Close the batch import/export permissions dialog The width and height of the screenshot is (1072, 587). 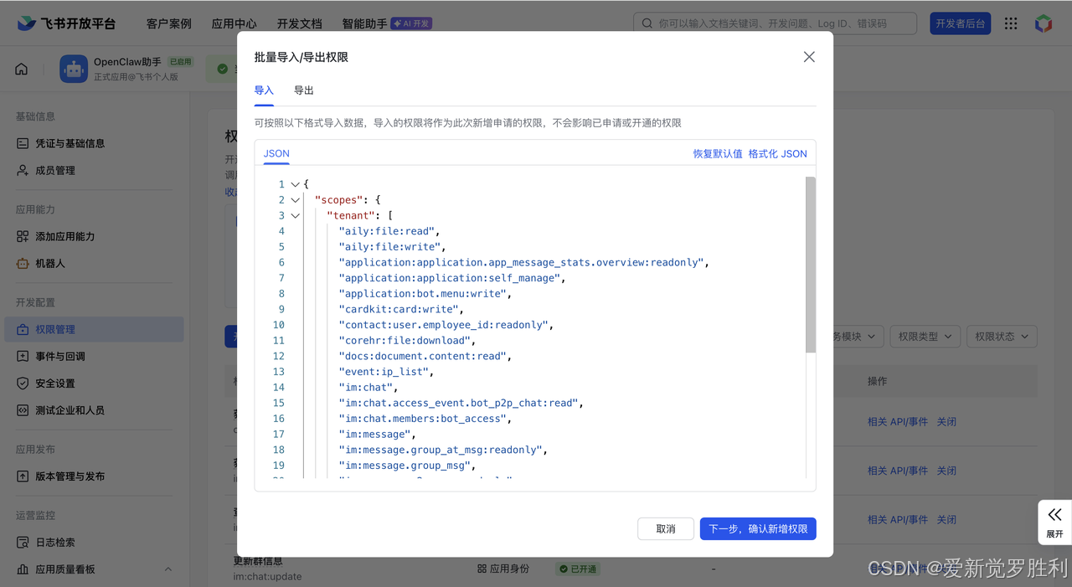(809, 57)
